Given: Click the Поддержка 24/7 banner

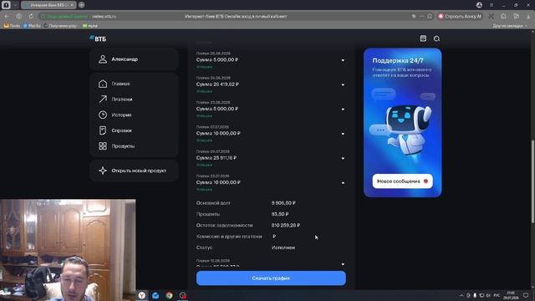Looking at the screenshot, I should (403, 123).
